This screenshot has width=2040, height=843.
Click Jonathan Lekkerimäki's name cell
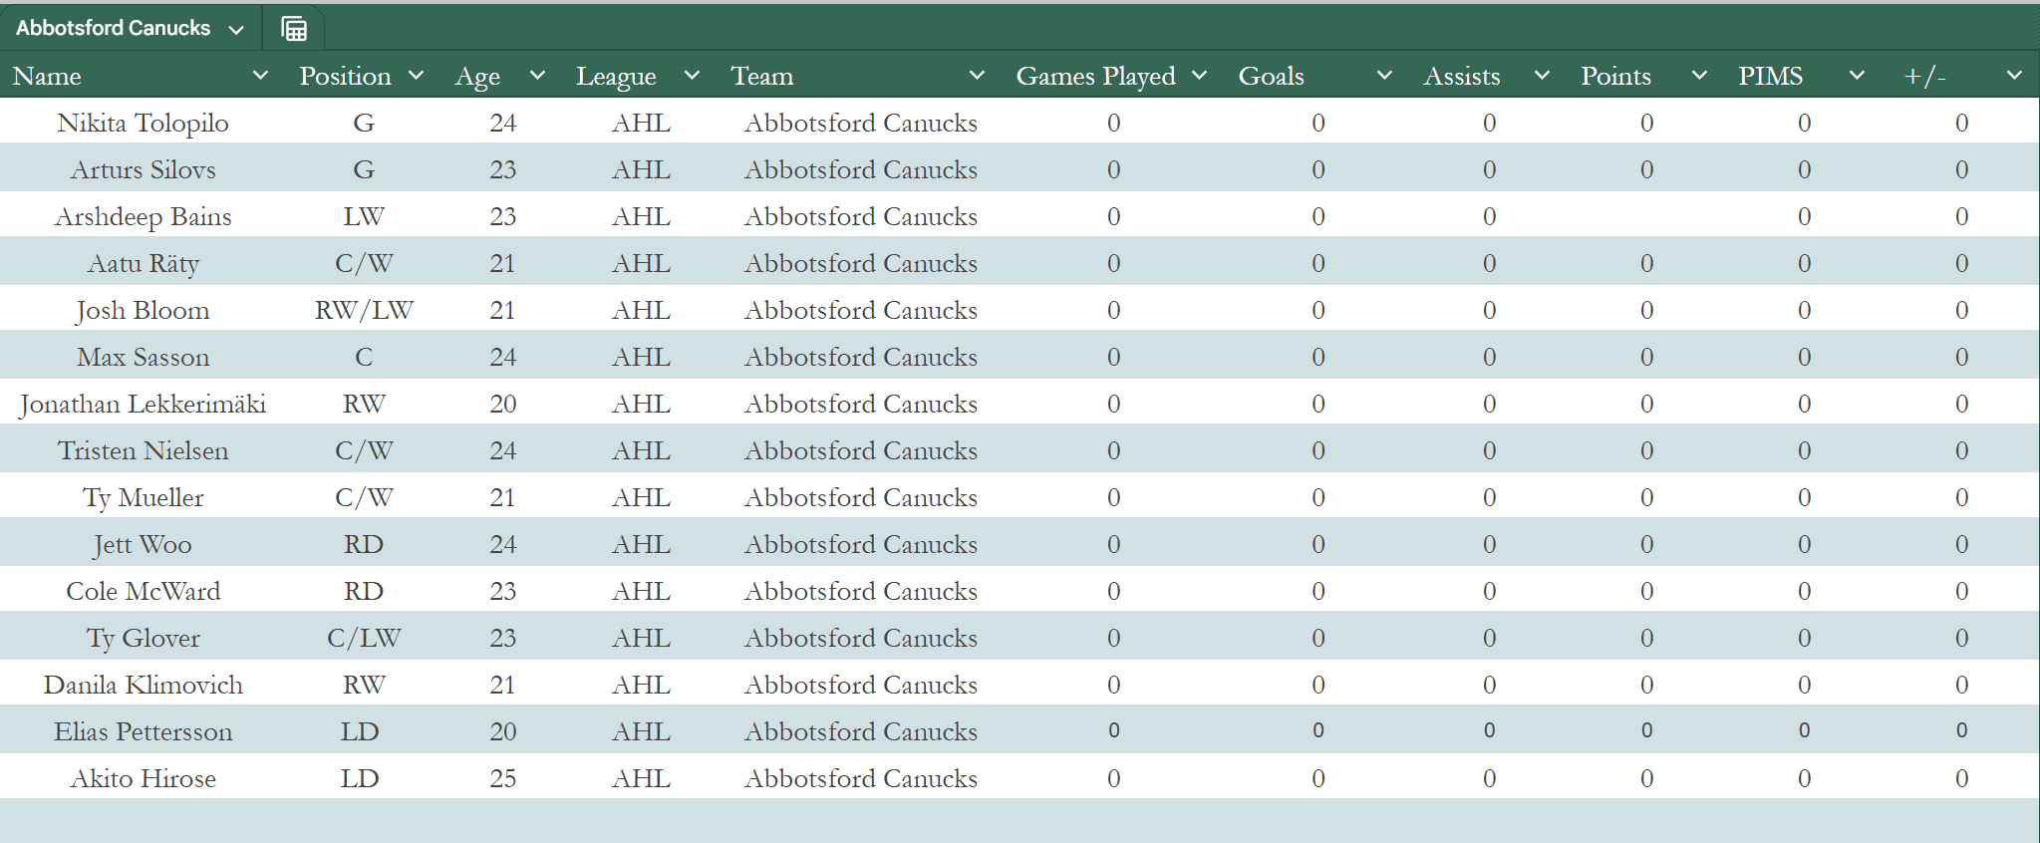[x=143, y=404]
